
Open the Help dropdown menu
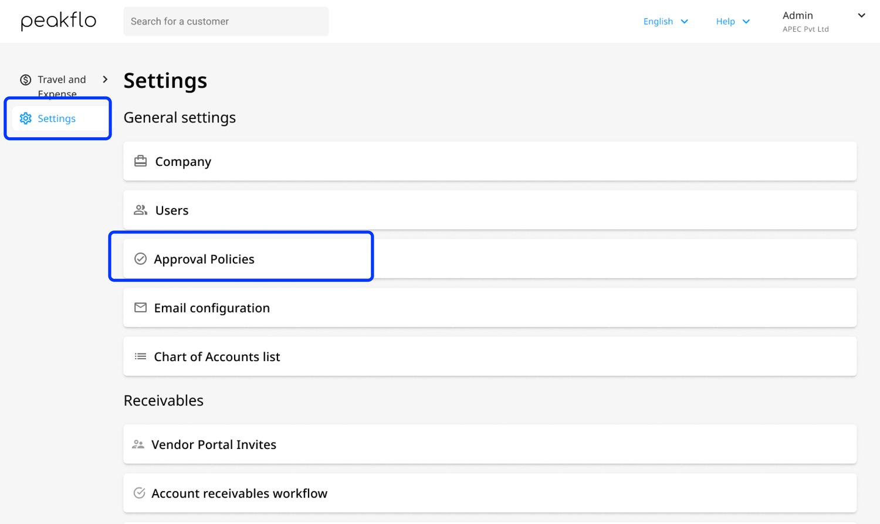[733, 21]
